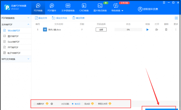Viewport: 181px width, 110px height.
Task: Click the version text v9.0.6.0
Action: click(x=15, y=9)
